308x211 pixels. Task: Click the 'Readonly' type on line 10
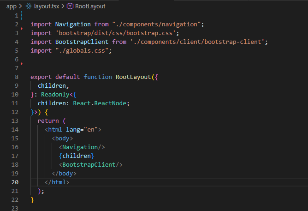(x=55, y=95)
